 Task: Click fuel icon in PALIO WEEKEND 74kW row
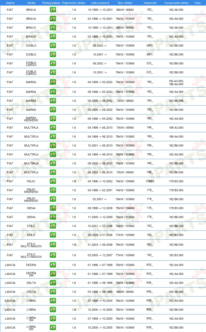(53, 190)
